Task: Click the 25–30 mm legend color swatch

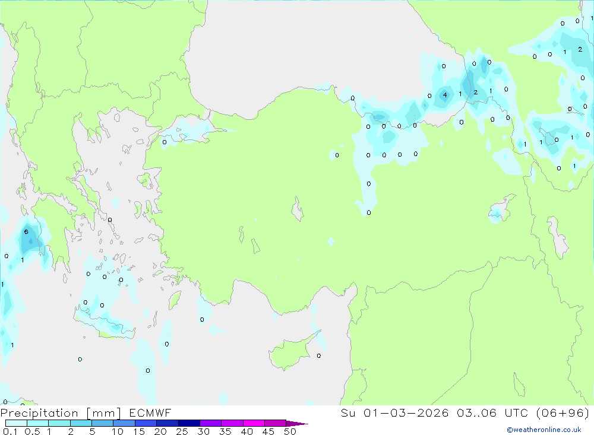Action: [x=189, y=423]
